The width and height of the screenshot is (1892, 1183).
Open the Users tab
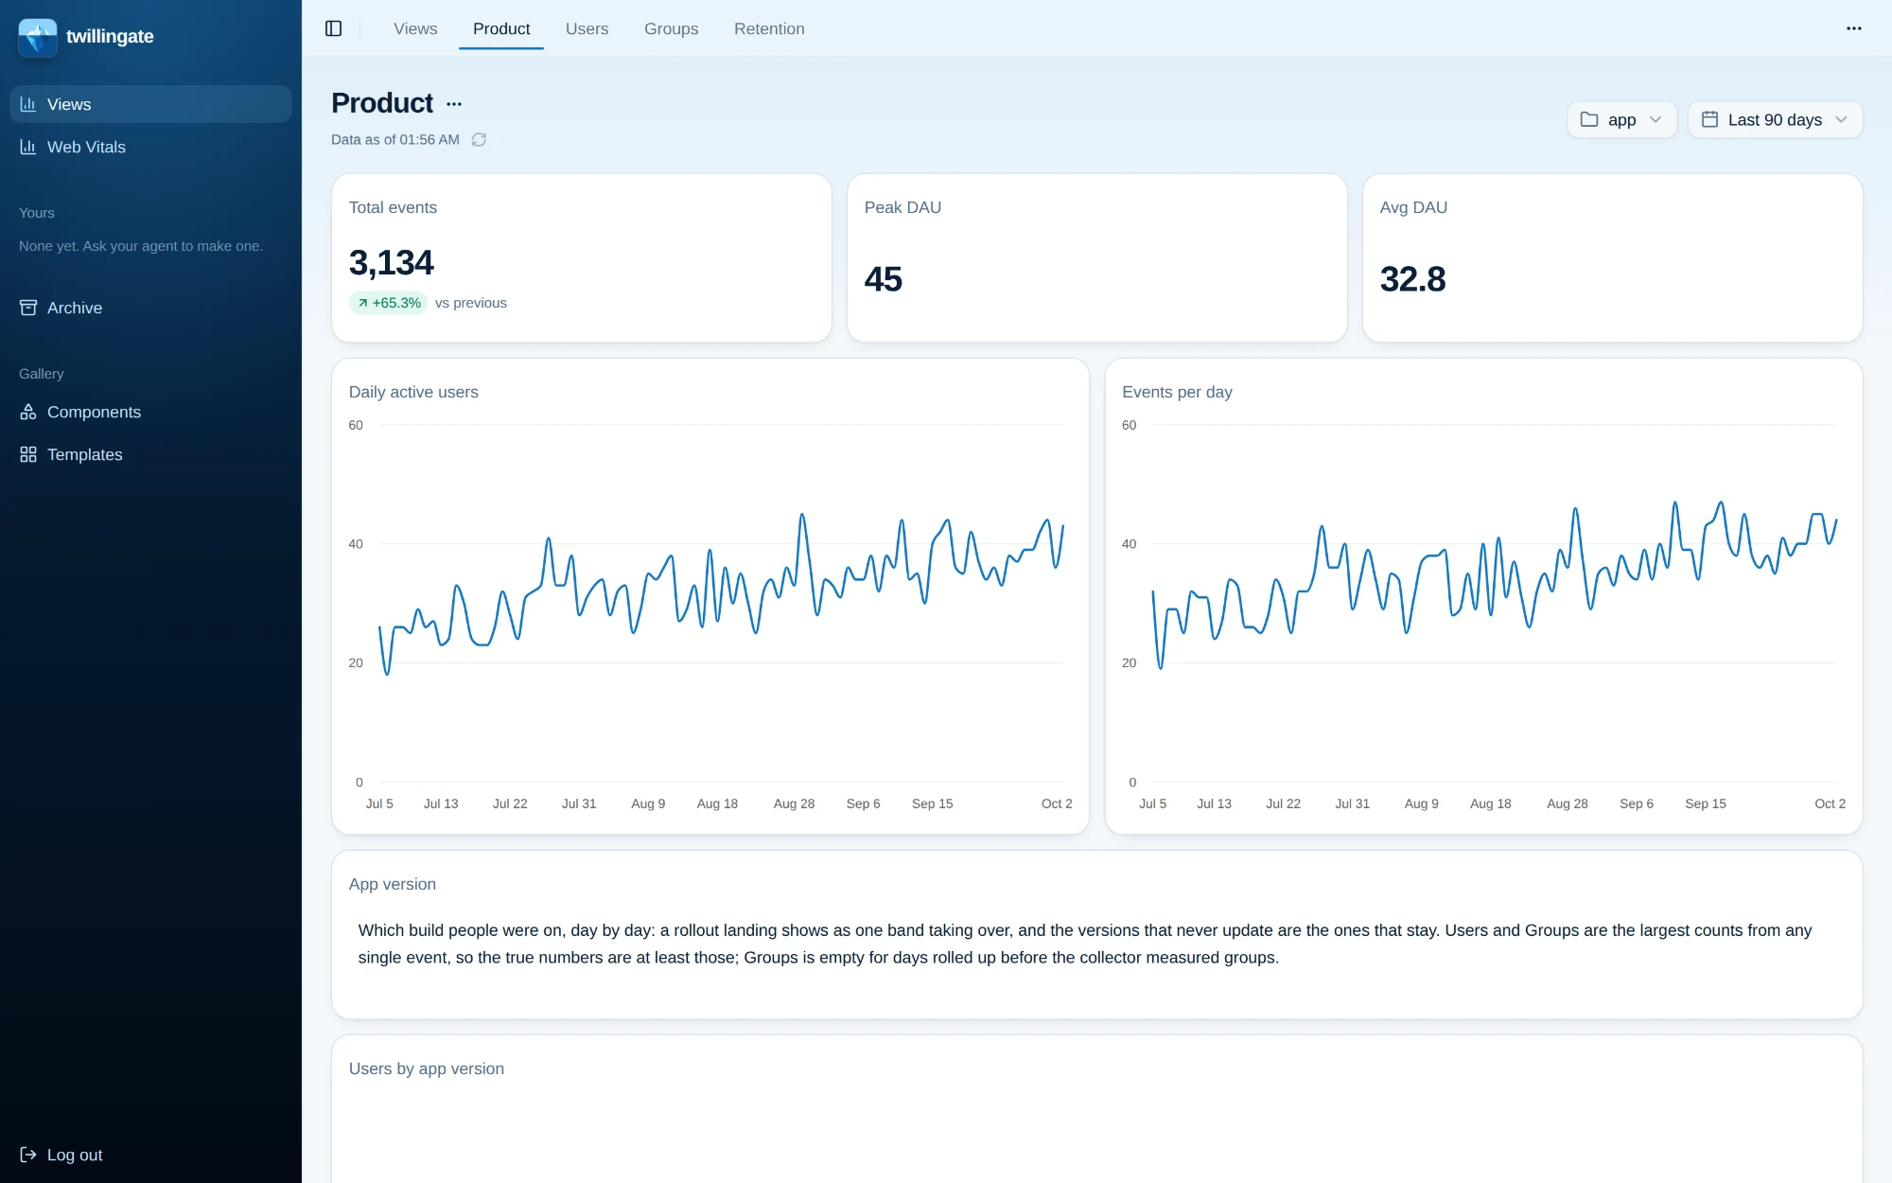(x=587, y=28)
